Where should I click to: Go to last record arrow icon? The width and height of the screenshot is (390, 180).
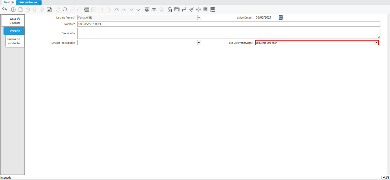(x=138, y=10)
